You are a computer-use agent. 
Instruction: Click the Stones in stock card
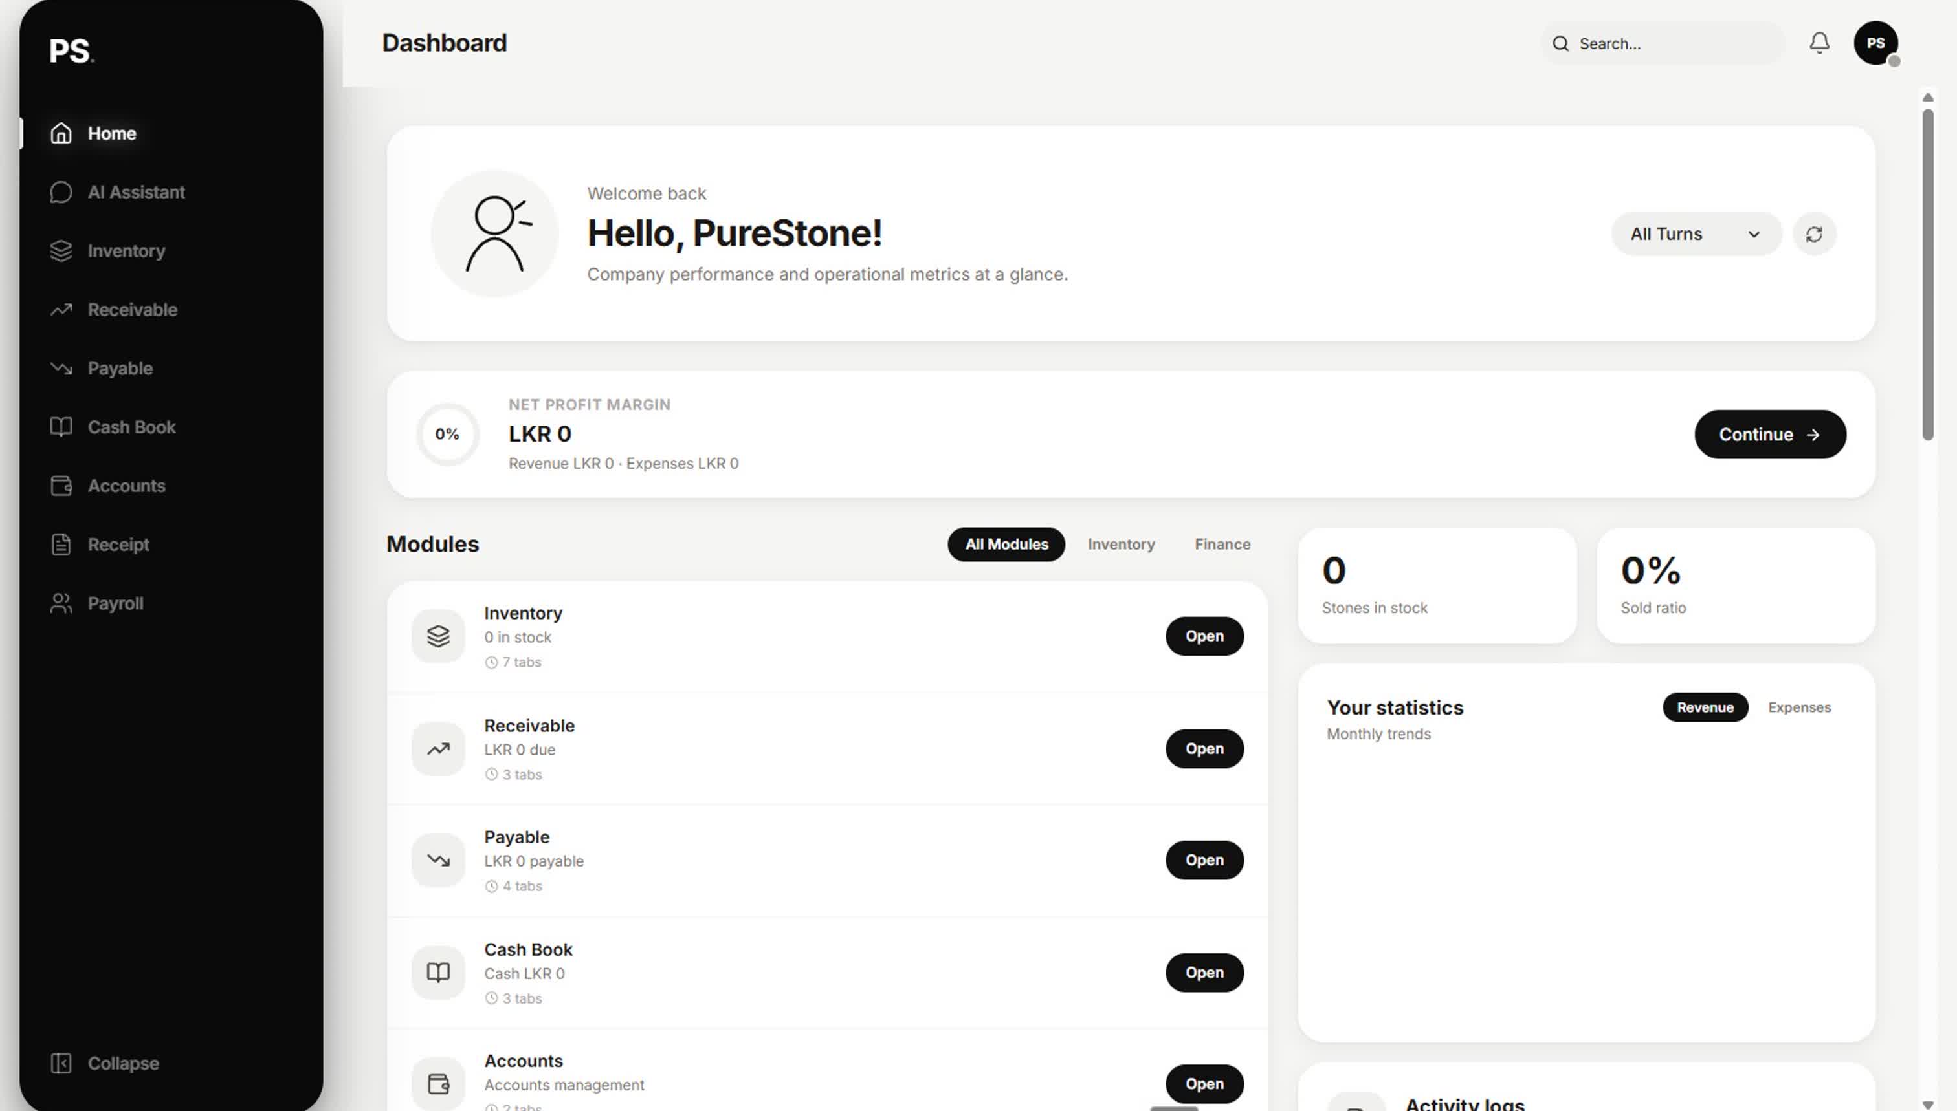click(x=1438, y=586)
